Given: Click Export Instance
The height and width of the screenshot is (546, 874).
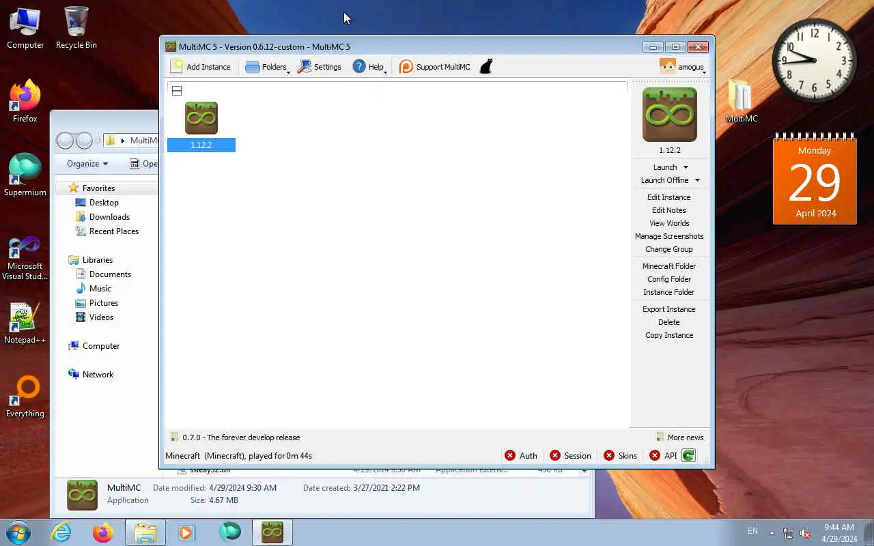Looking at the screenshot, I should point(669,309).
